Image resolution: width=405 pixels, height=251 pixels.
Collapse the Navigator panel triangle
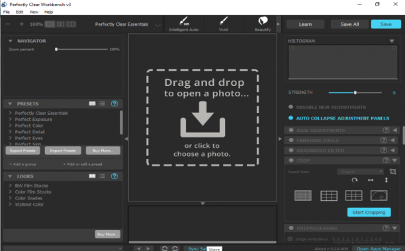11,41
